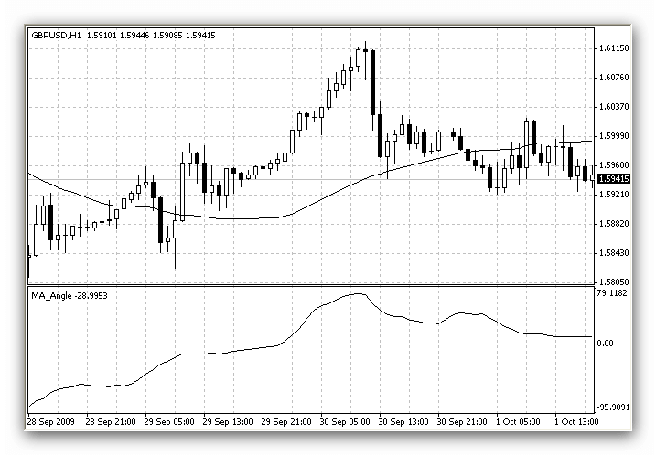The height and width of the screenshot is (455, 656).
Task: Click the 1.61150 price scale label
Action: (x=614, y=48)
